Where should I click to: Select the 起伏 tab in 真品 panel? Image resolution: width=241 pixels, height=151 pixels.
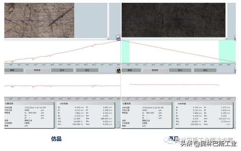click(x=180, y=70)
